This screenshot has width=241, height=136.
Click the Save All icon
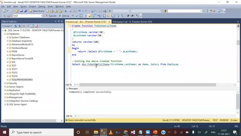click(25, 11)
